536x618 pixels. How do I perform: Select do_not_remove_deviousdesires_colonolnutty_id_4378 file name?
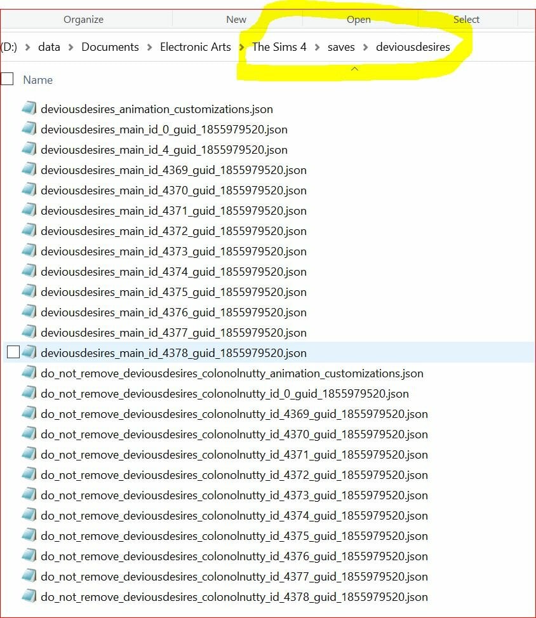pos(234,597)
